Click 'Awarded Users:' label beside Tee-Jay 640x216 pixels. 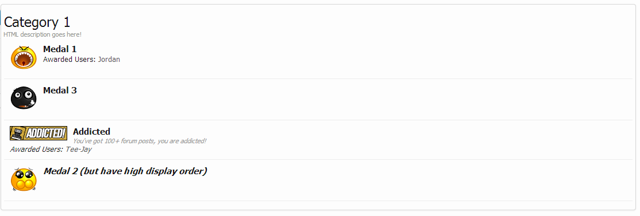37,150
